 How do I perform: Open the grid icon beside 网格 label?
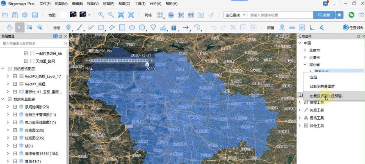[160, 15]
